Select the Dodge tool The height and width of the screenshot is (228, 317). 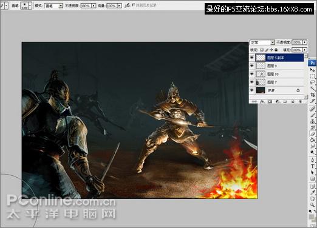click(x=312, y=152)
